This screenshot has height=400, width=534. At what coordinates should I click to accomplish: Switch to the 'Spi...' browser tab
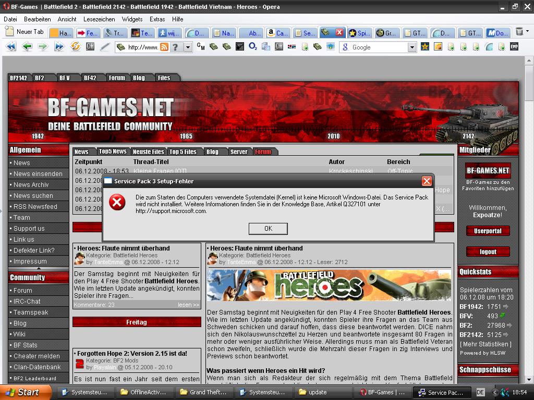pyautogui.click(x=360, y=33)
